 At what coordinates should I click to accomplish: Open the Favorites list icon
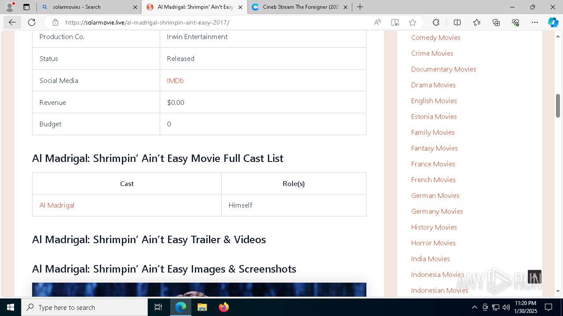pos(477,22)
